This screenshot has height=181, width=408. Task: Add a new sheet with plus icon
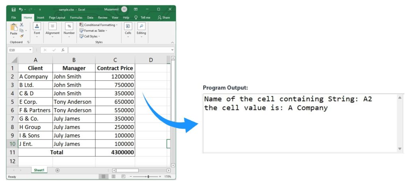(57, 170)
